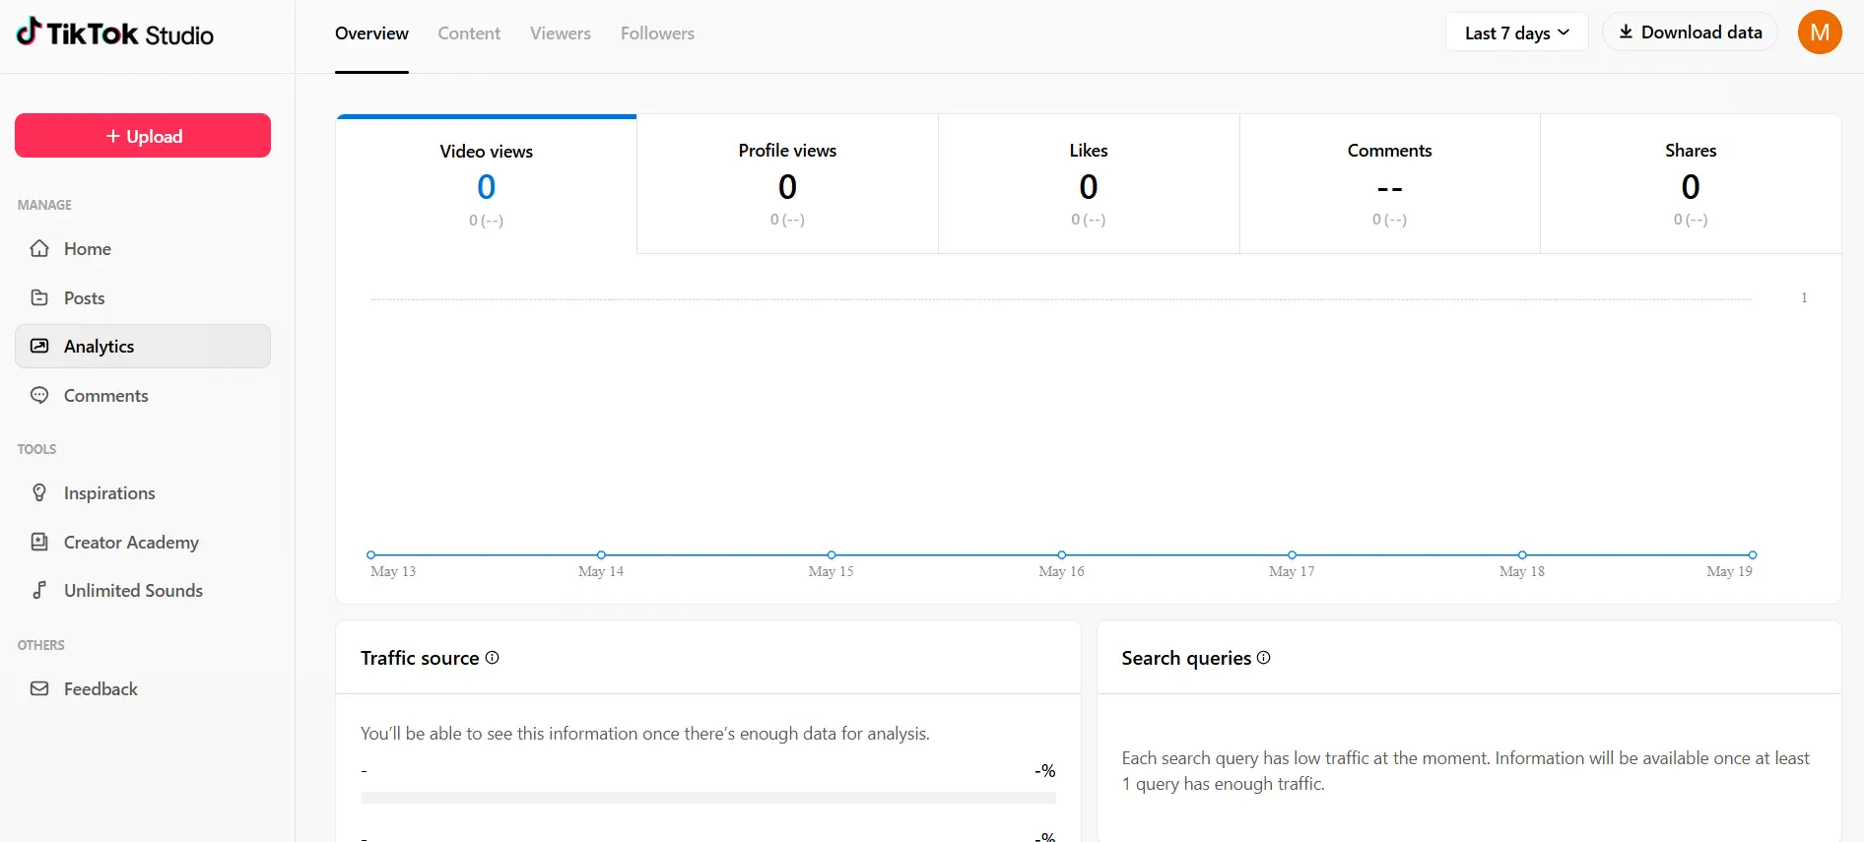Open Posts in the sidebar
The height and width of the screenshot is (842, 1864).
[143, 297]
